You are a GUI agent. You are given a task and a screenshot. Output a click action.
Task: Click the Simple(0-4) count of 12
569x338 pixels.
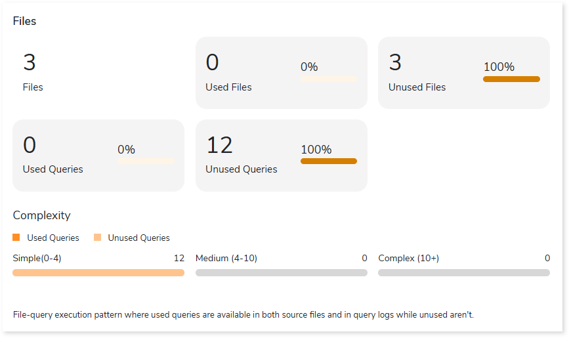click(x=179, y=258)
